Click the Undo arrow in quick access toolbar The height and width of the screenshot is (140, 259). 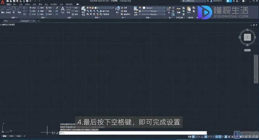coord(31,1)
